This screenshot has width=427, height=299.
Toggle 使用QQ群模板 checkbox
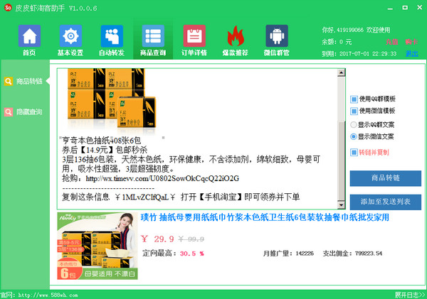tap(354, 99)
